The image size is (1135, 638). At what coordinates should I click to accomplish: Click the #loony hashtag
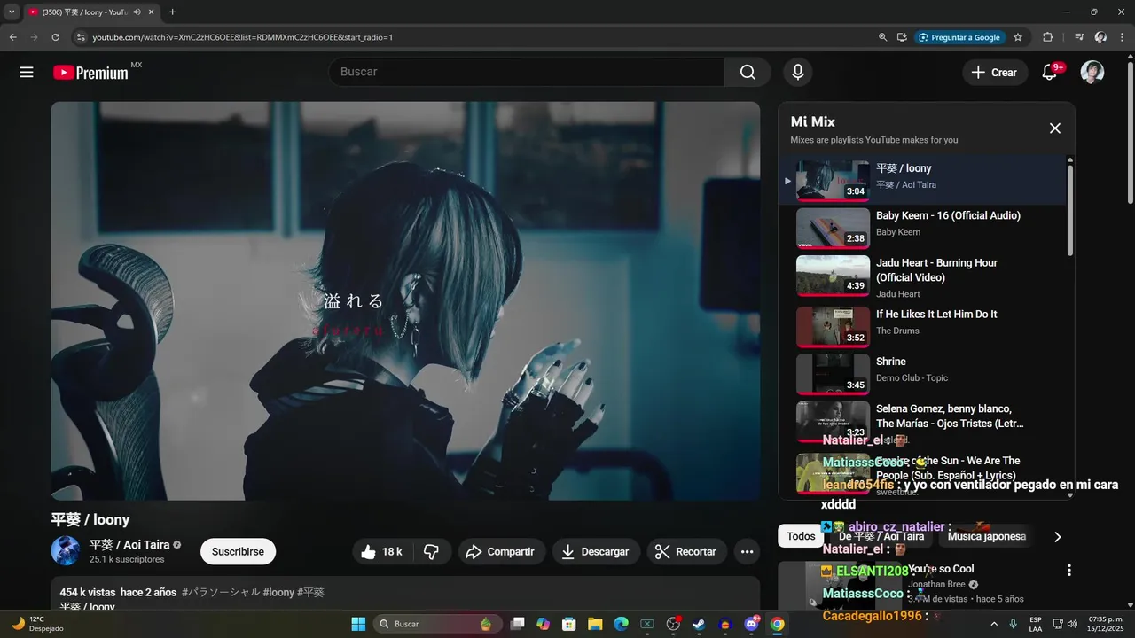point(278,592)
